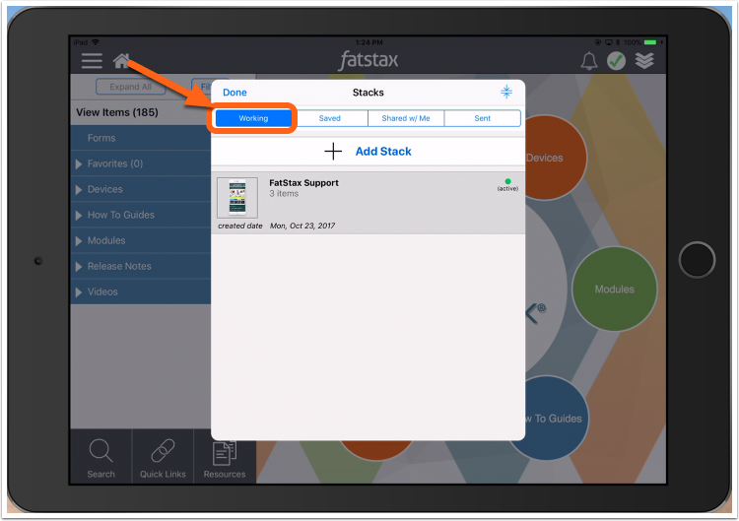Click the plus icon beside Add Stack

point(333,152)
